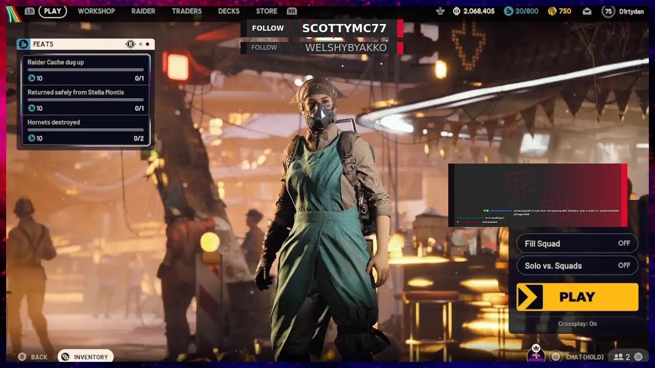
Task: Click the Hornets destroyed progress bar
Action: [85, 130]
